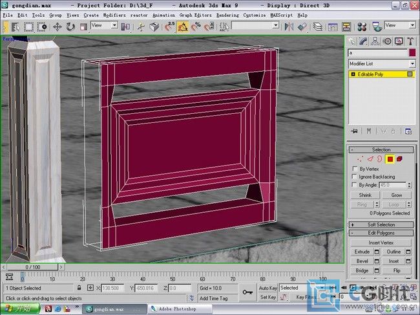The height and width of the screenshot is (315, 420).
Task: Expand Editable Poly in modifier stack
Action: [x=353, y=74]
